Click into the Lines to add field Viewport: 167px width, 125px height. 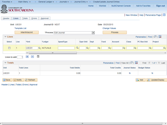pyautogui.click(x=20, y=57)
